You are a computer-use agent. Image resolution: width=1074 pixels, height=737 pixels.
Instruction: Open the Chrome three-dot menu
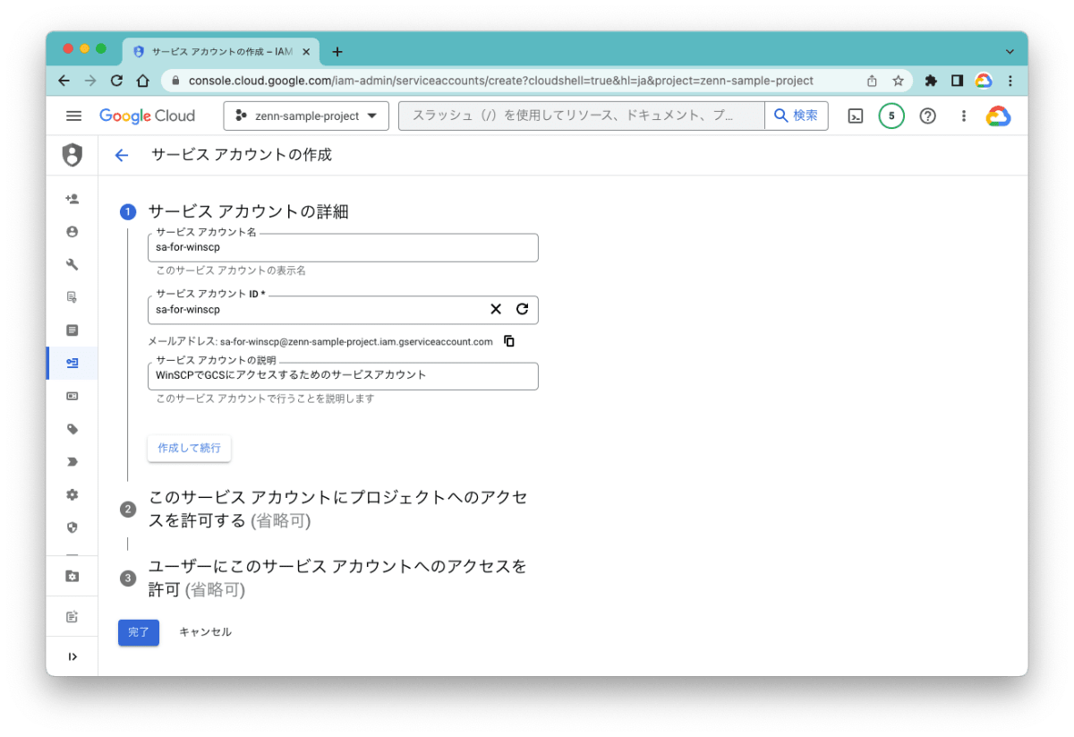tap(1010, 81)
